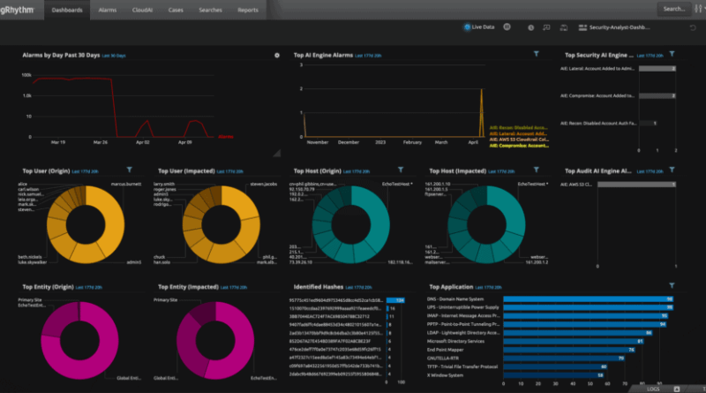Click the marcus.burnett label in Top User (Origin)
Viewport: 706px width, 393px height.
pos(126,184)
